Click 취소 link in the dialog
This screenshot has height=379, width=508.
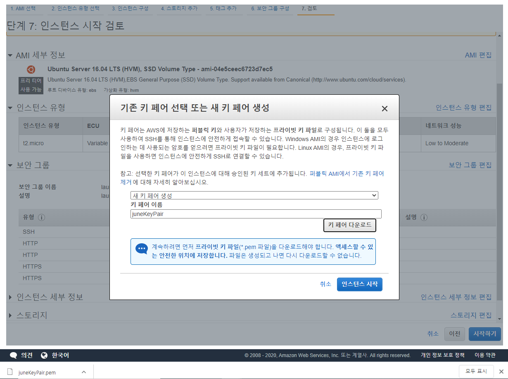325,284
